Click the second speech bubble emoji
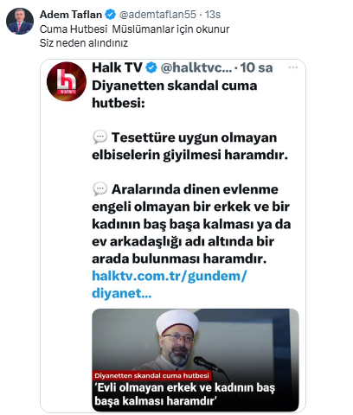Viewport: 353px width, 415px height. (100, 189)
